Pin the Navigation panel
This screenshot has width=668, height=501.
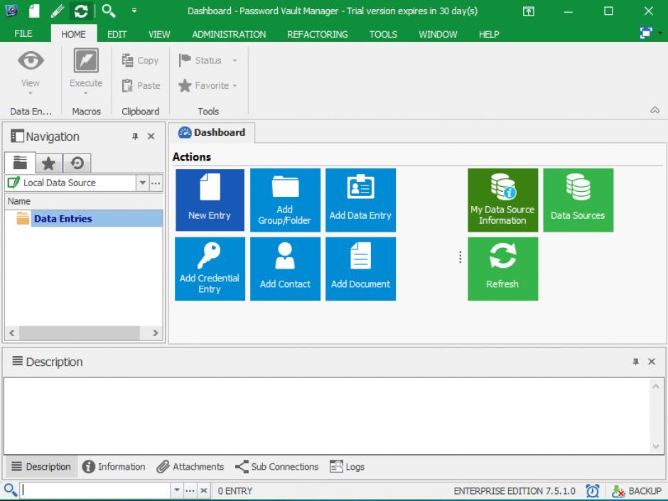pos(135,136)
